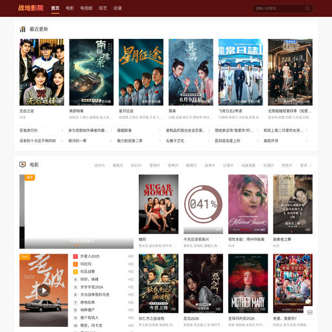The height and width of the screenshot is (332, 332).
Task: Filter movies by 动画电影
Action: pyautogui.click(x=248, y=165)
